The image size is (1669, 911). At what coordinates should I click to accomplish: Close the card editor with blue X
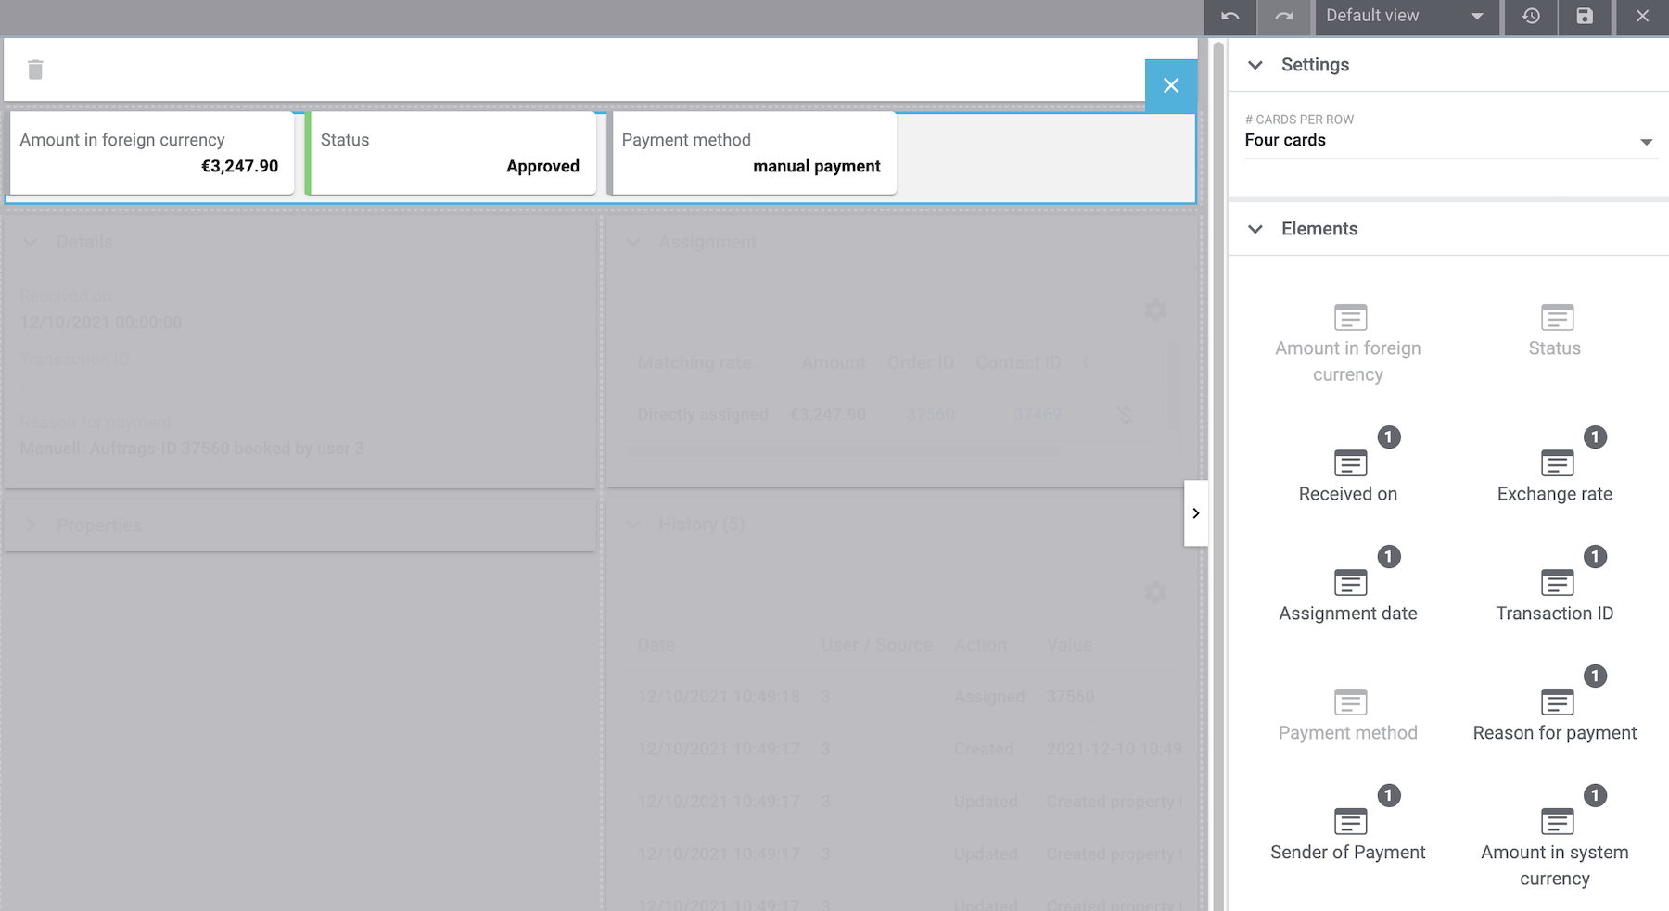pos(1170,86)
